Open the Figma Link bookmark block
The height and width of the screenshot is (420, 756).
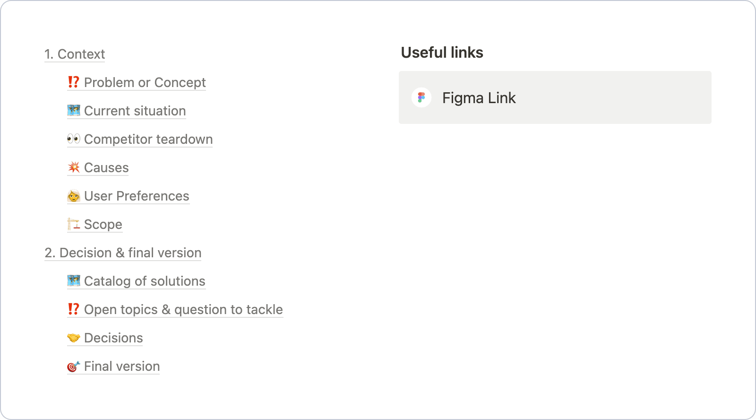(555, 98)
